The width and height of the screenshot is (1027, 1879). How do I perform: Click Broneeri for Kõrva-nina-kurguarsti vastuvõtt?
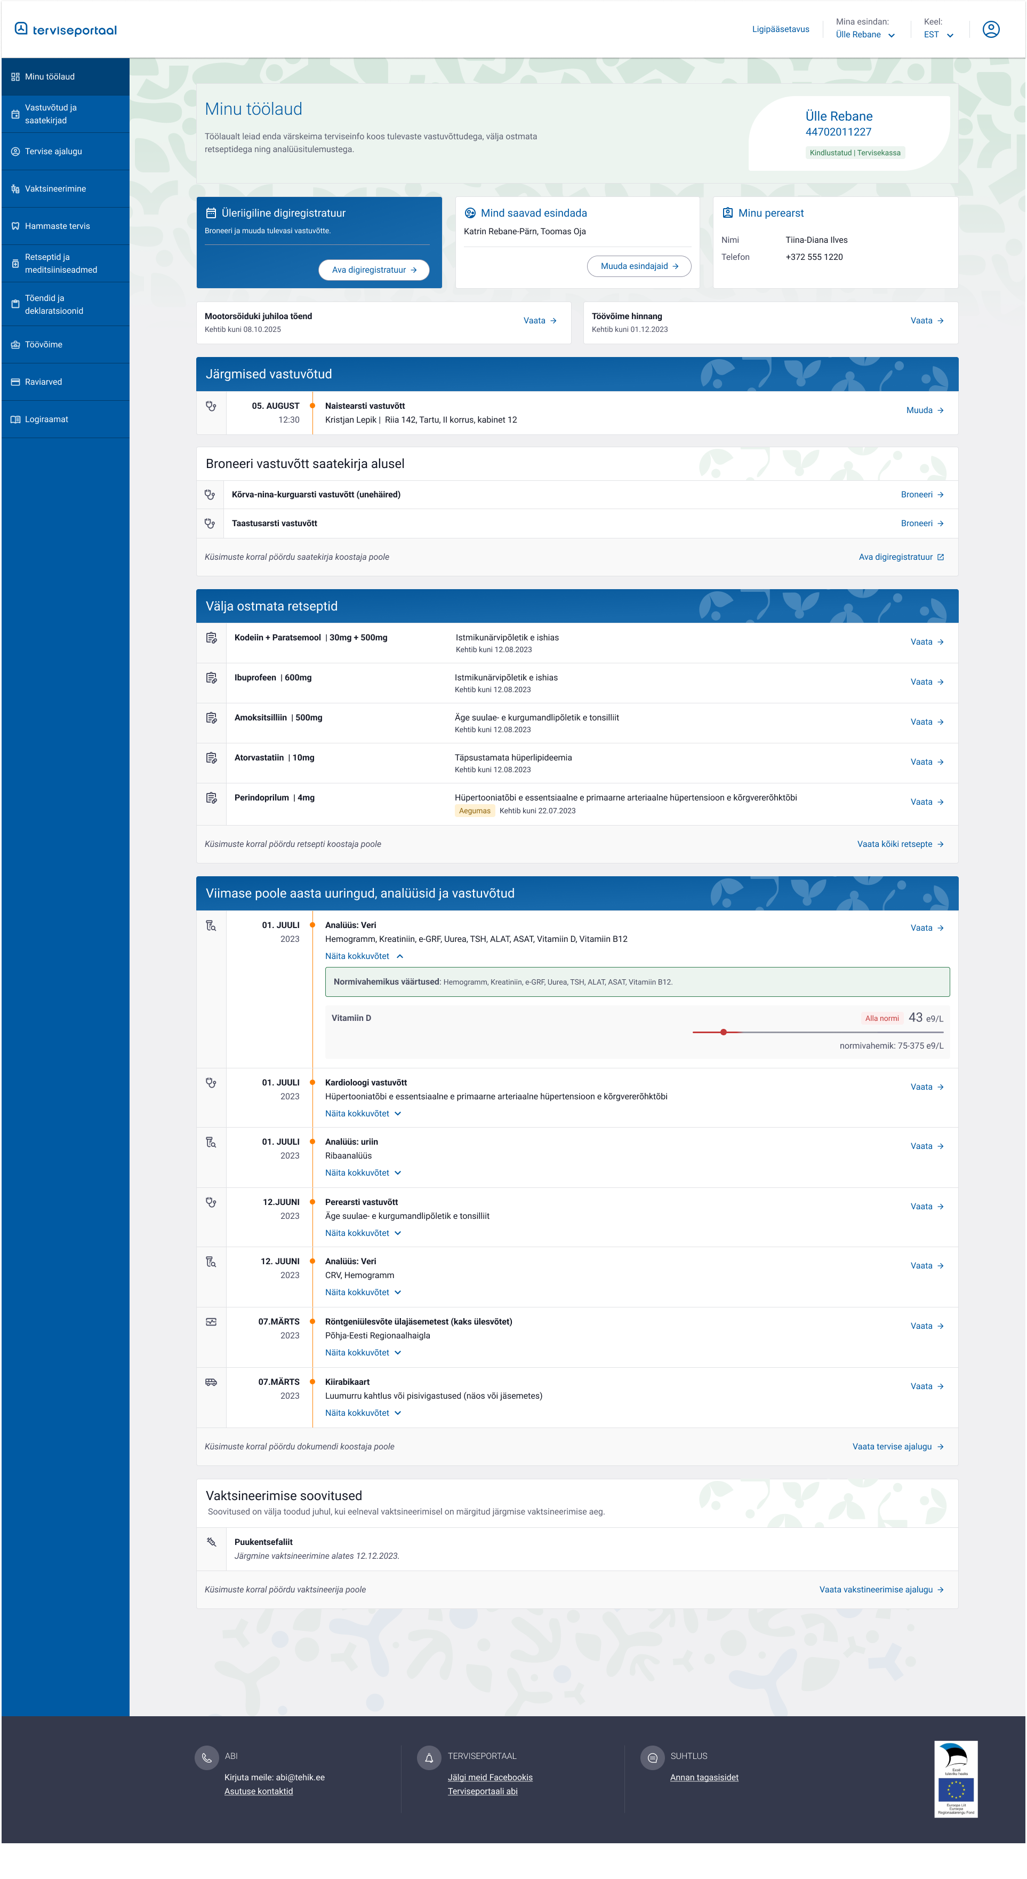coord(922,495)
